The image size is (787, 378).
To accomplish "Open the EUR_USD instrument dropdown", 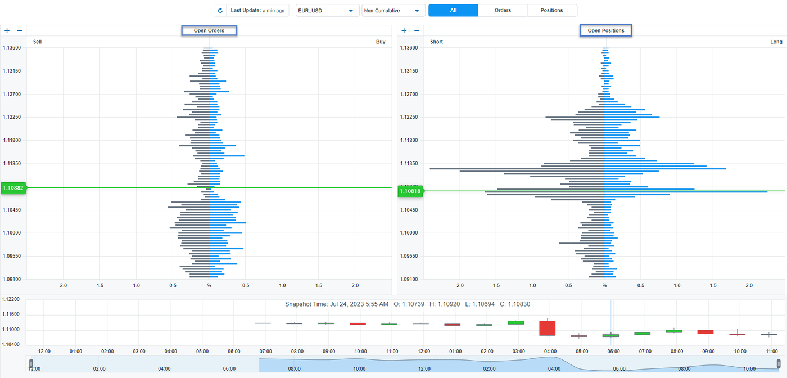I will pos(327,11).
